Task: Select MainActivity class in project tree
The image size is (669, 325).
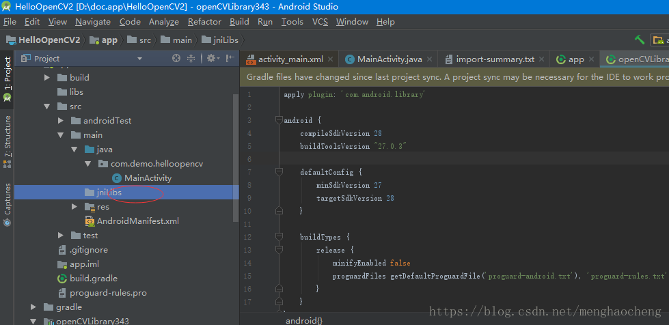Action: (142, 178)
